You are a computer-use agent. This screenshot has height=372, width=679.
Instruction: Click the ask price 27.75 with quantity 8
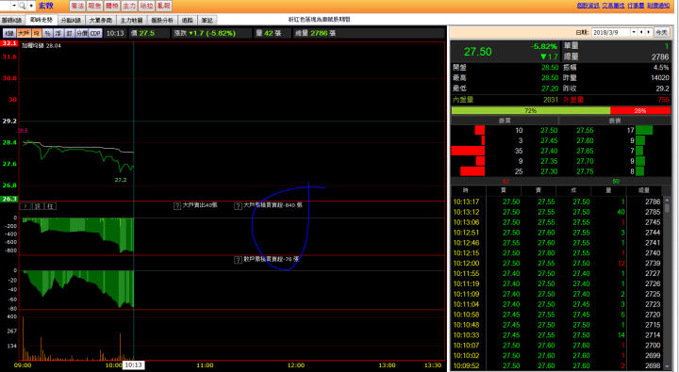coord(585,171)
